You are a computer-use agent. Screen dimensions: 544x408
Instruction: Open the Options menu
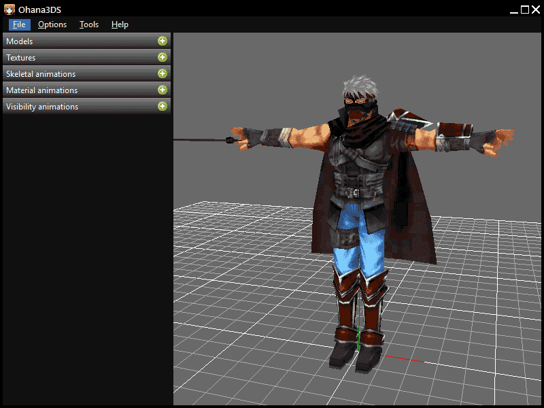pos(52,24)
